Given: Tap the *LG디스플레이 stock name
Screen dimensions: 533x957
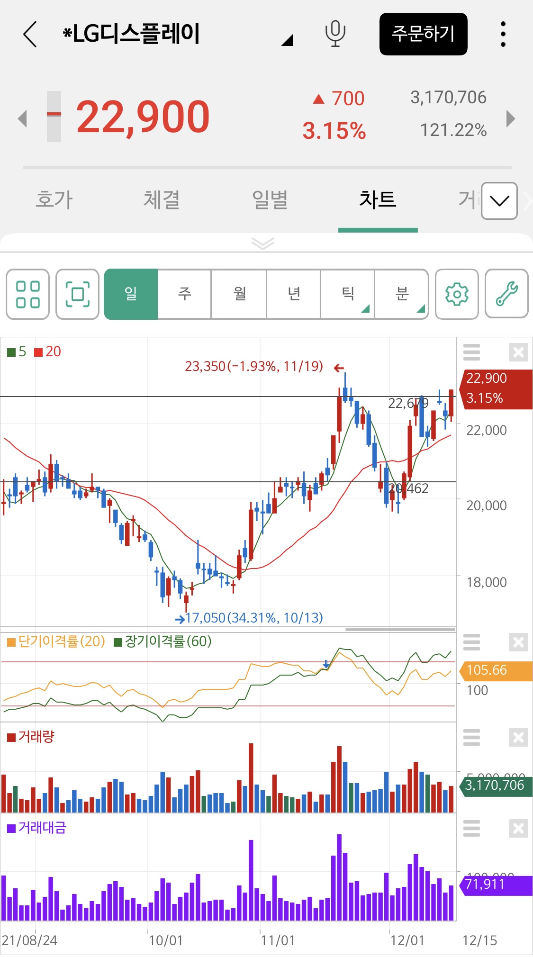Looking at the screenshot, I should [131, 34].
